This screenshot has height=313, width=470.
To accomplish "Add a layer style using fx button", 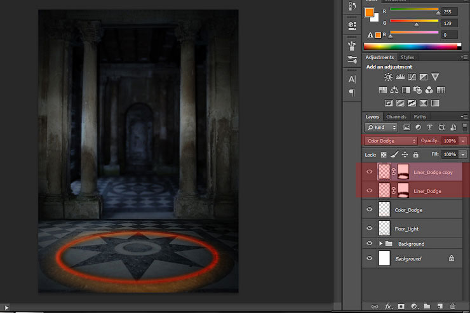I will [x=387, y=307].
